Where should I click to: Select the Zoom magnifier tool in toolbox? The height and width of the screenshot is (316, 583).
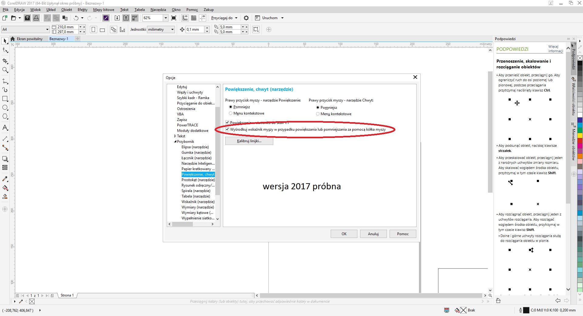pyautogui.click(x=5, y=70)
